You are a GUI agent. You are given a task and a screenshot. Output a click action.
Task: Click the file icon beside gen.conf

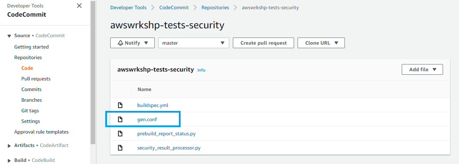[120, 119]
